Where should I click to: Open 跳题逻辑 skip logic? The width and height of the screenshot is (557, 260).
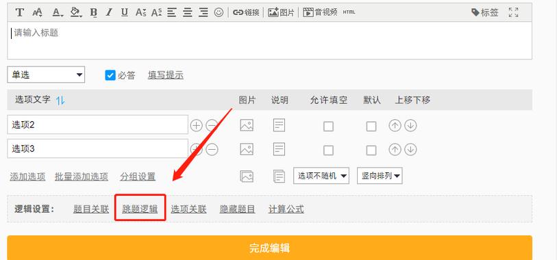140,209
